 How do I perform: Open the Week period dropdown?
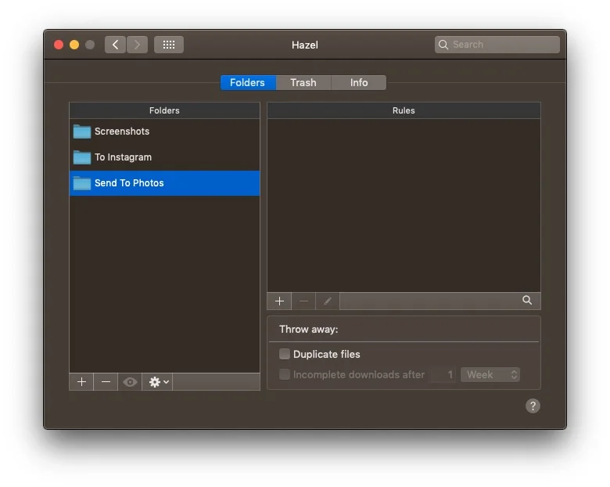click(x=490, y=375)
